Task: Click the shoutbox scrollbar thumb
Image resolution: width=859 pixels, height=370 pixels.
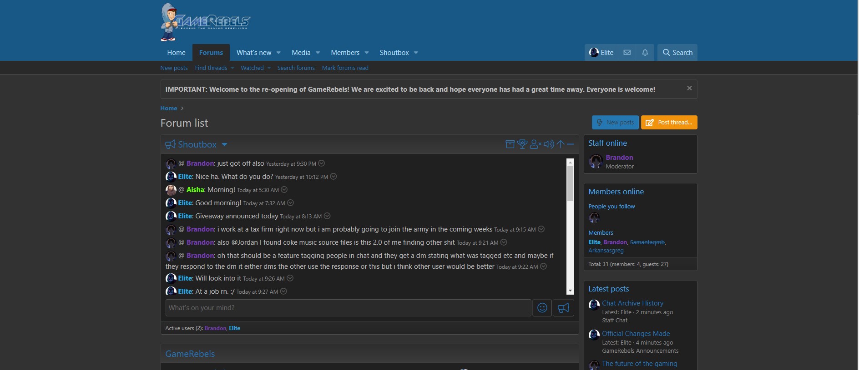Action: (570, 183)
